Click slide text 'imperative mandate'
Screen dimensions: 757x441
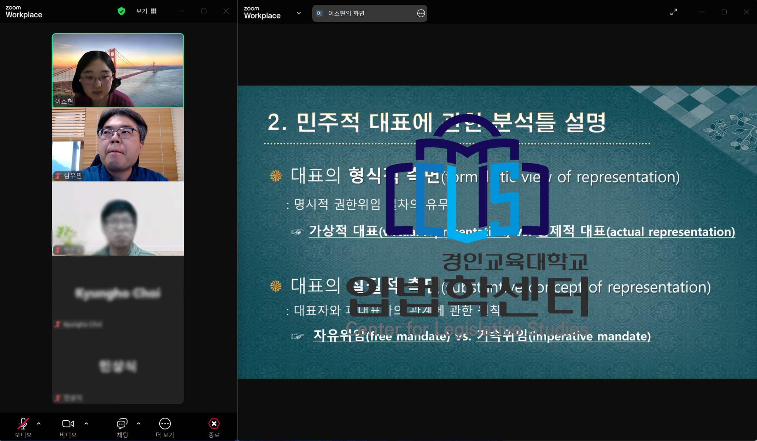590,336
